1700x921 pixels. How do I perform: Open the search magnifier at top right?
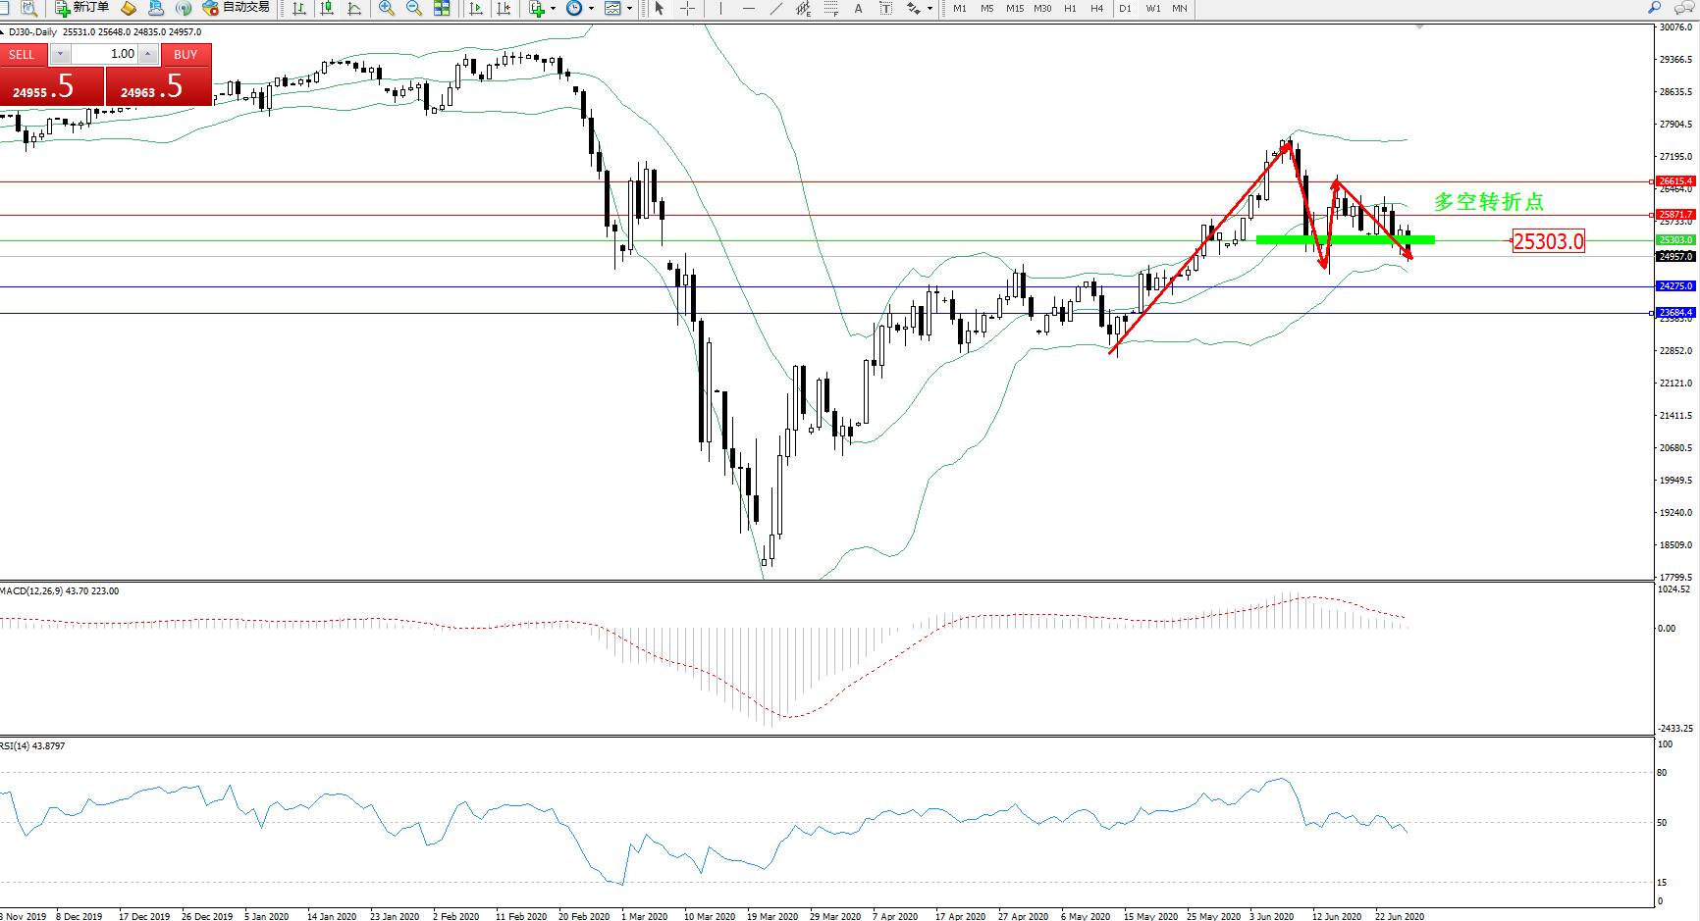1655,8
